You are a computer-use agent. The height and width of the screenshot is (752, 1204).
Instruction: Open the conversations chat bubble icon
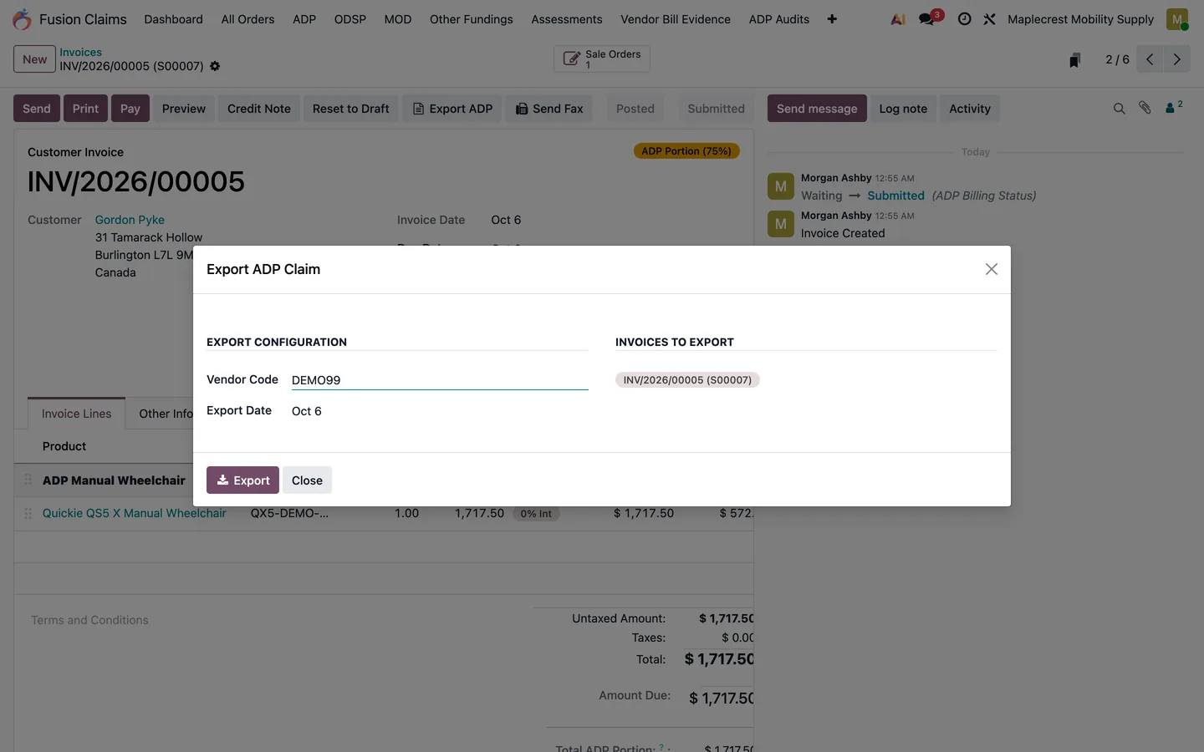pos(927,19)
